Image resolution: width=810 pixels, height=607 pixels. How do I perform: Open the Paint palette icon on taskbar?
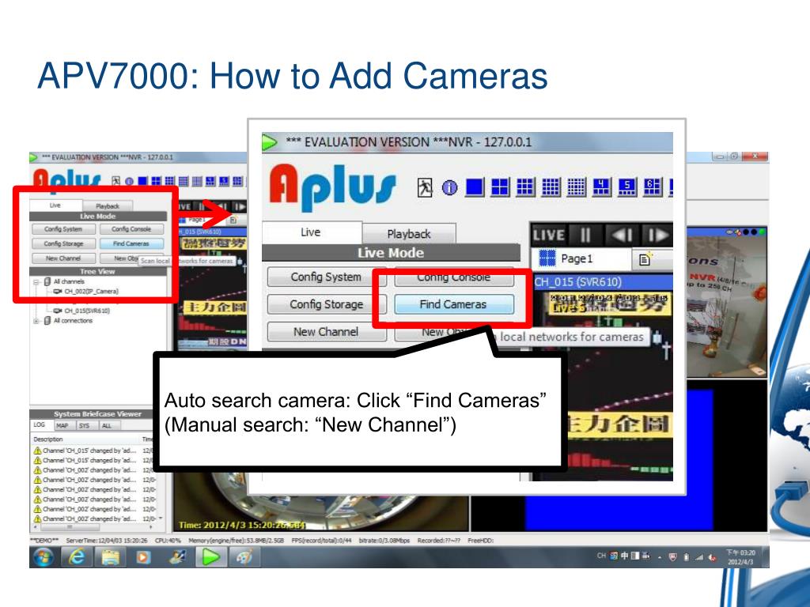tap(244, 557)
